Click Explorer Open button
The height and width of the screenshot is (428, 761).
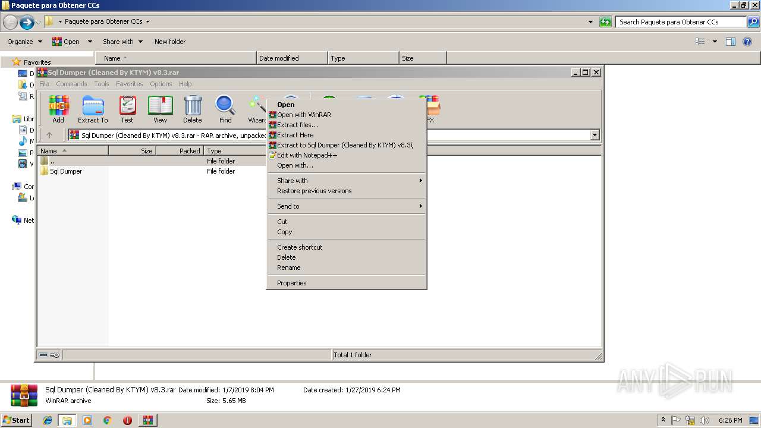click(x=66, y=42)
